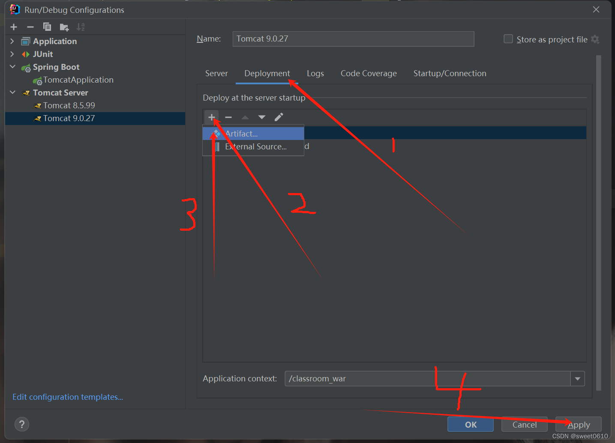Click the Spring Boot category icon
This screenshot has width=615, height=443.
(x=26, y=68)
